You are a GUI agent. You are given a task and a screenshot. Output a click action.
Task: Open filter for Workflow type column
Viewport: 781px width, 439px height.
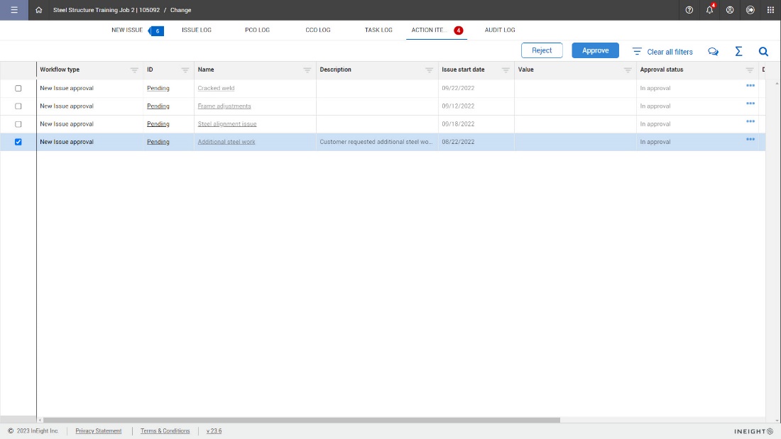point(134,70)
